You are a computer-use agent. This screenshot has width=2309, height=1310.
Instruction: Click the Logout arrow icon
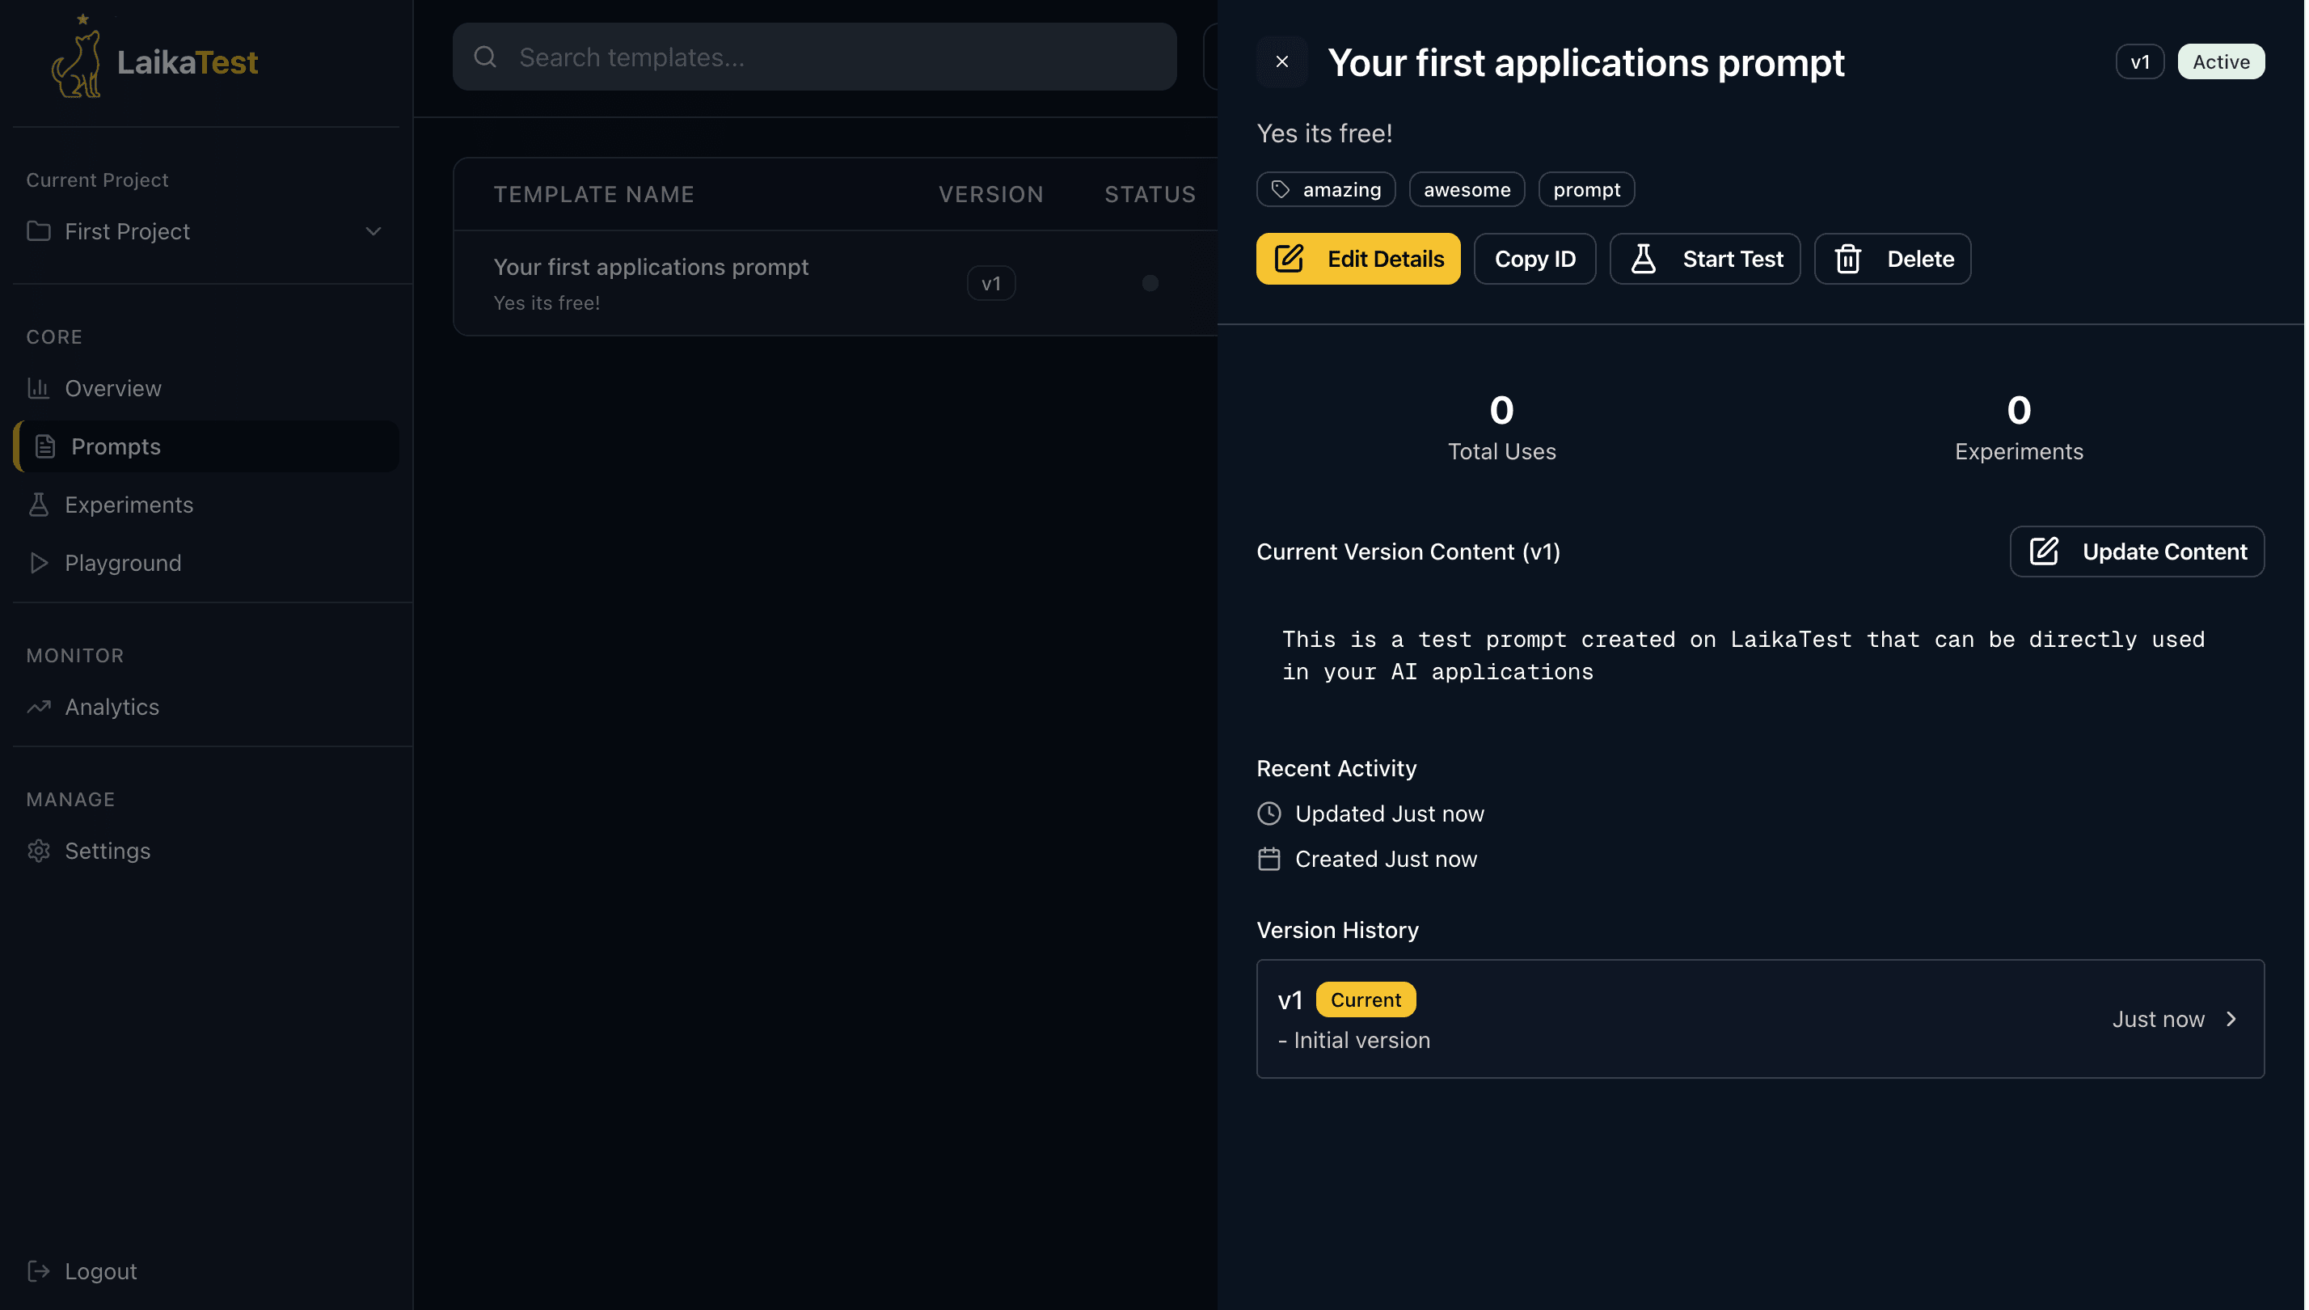click(39, 1270)
